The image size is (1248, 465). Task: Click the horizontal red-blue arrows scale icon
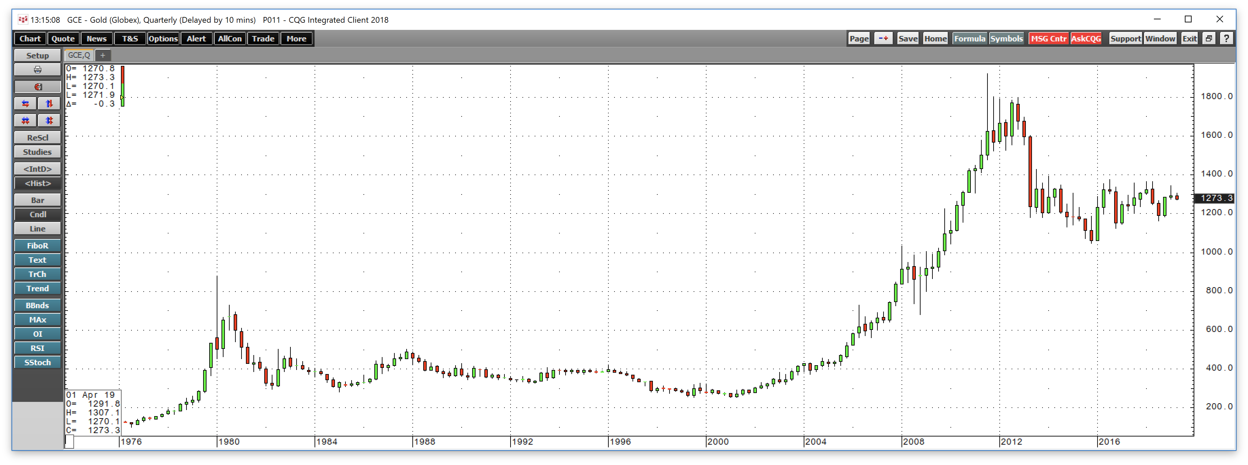pos(25,104)
